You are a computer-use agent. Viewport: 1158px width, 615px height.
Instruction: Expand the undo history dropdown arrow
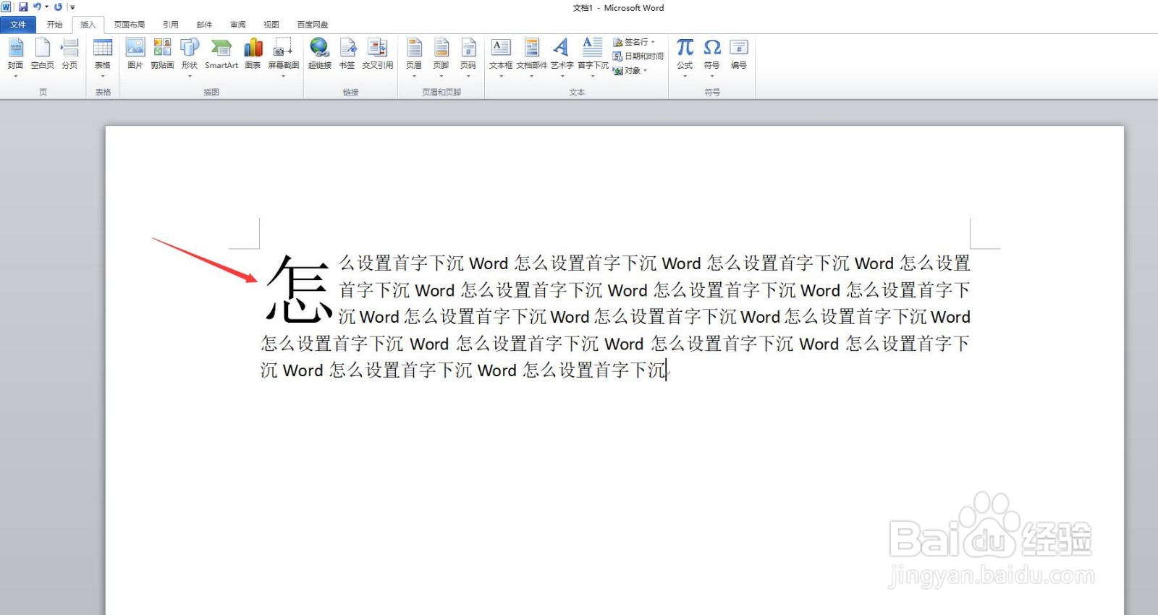click(x=47, y=7)
